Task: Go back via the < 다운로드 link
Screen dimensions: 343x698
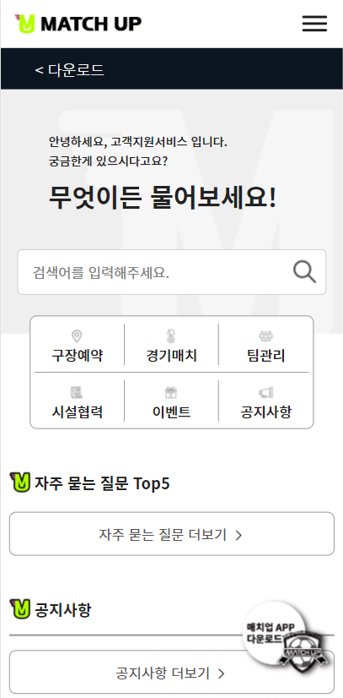Action: point(69,70)
